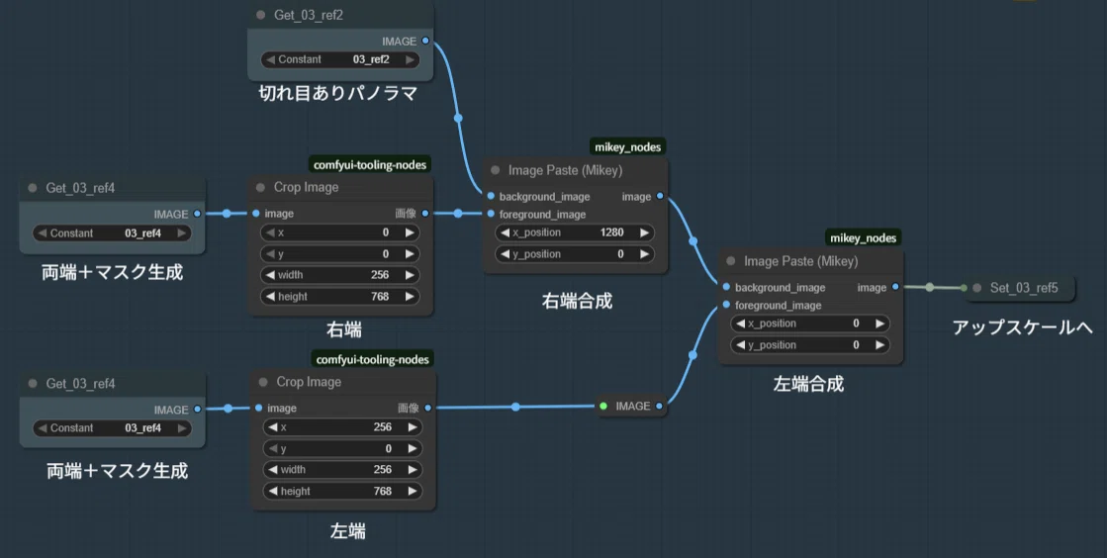Click link midpoint between 左端 crop and IMAGE reroute

tap(515, 407)
